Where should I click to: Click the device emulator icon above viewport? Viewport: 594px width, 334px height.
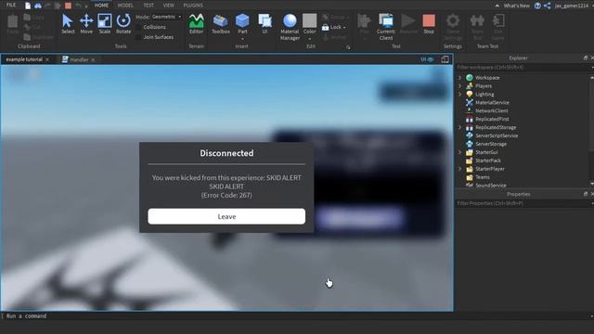(x=445, y=59)
